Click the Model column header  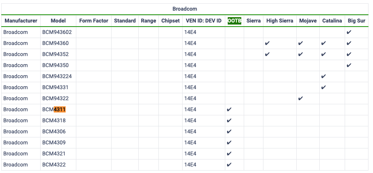point(58,21)
